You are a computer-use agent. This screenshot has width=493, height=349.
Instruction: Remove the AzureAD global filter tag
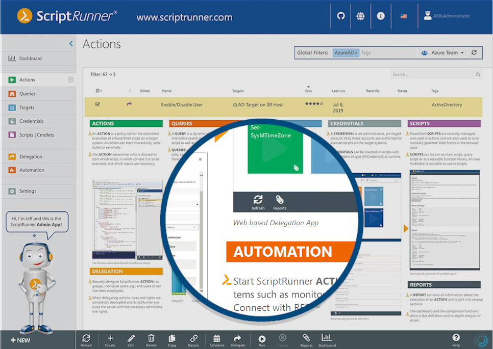[x=356, y=53]
